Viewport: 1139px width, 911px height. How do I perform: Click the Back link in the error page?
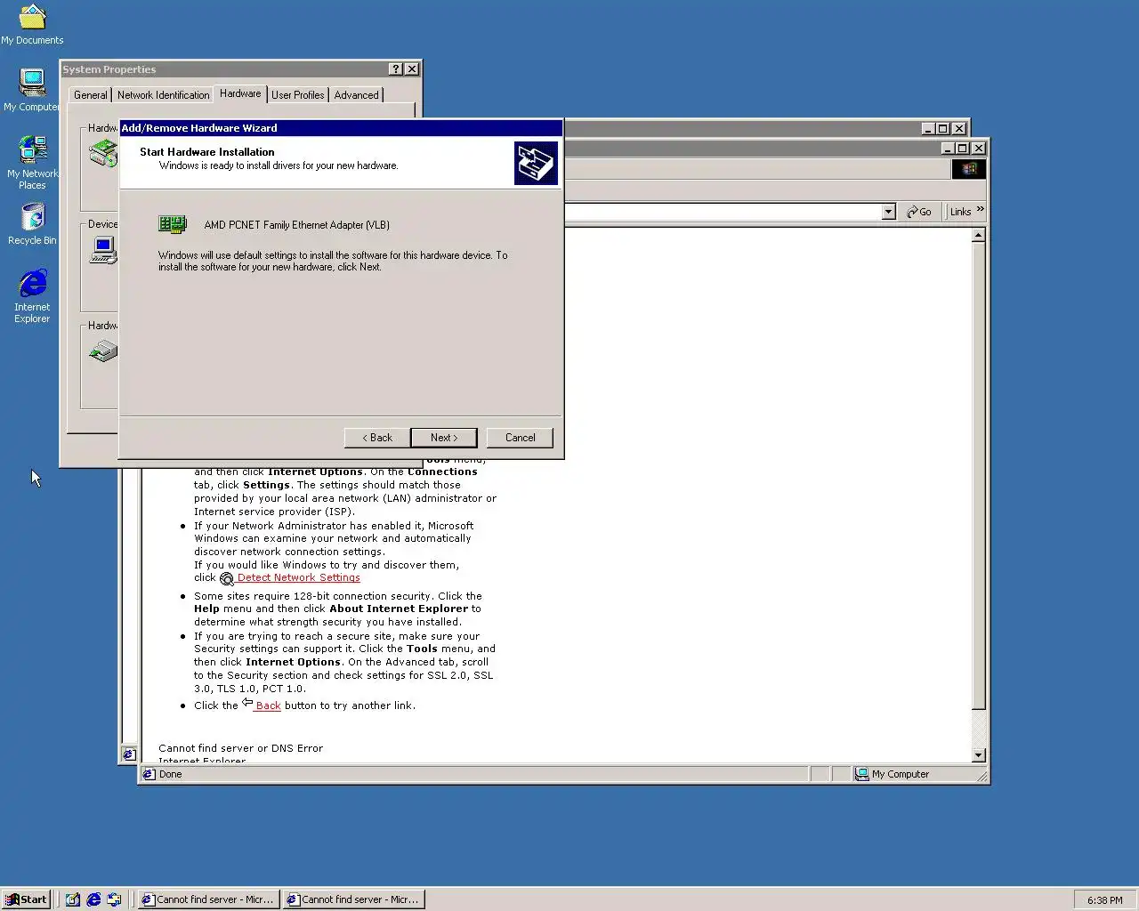coord(268,705)
